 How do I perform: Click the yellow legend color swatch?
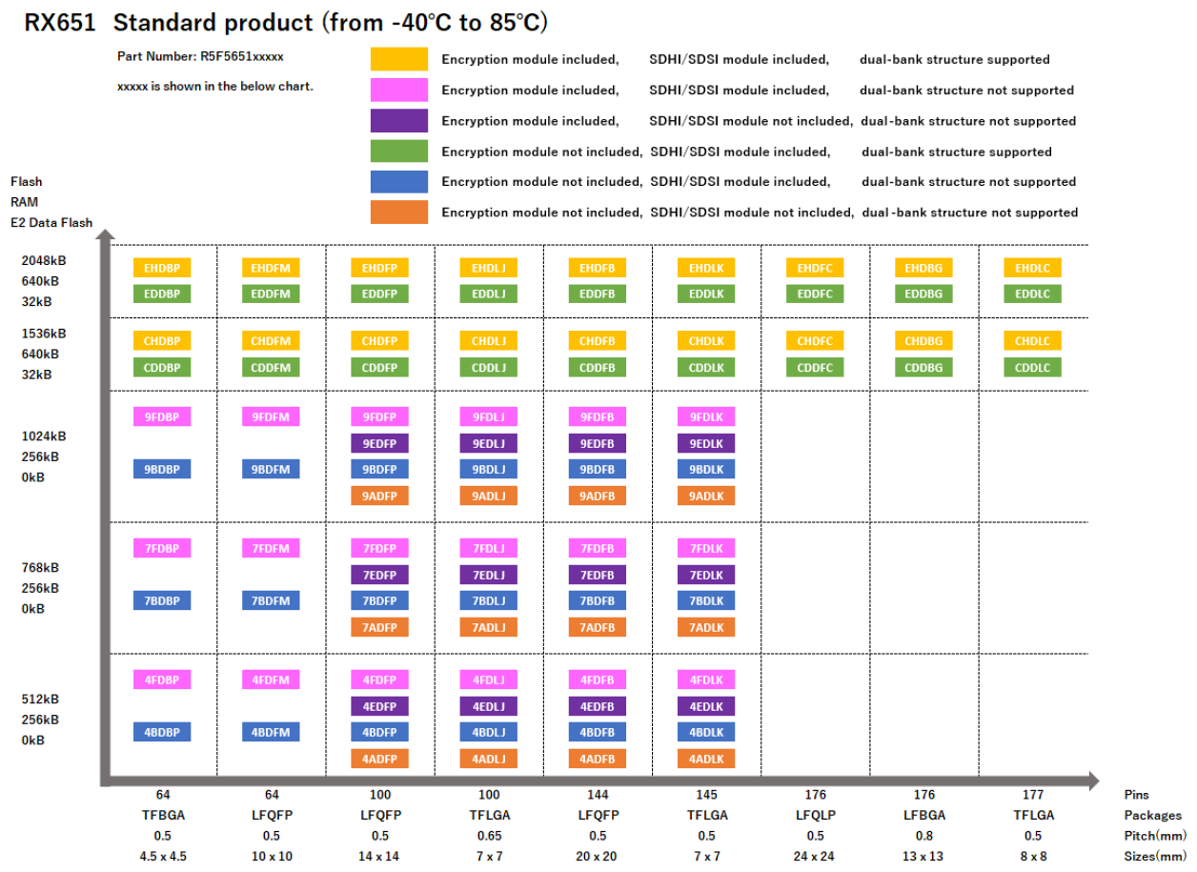coord(398,59)
